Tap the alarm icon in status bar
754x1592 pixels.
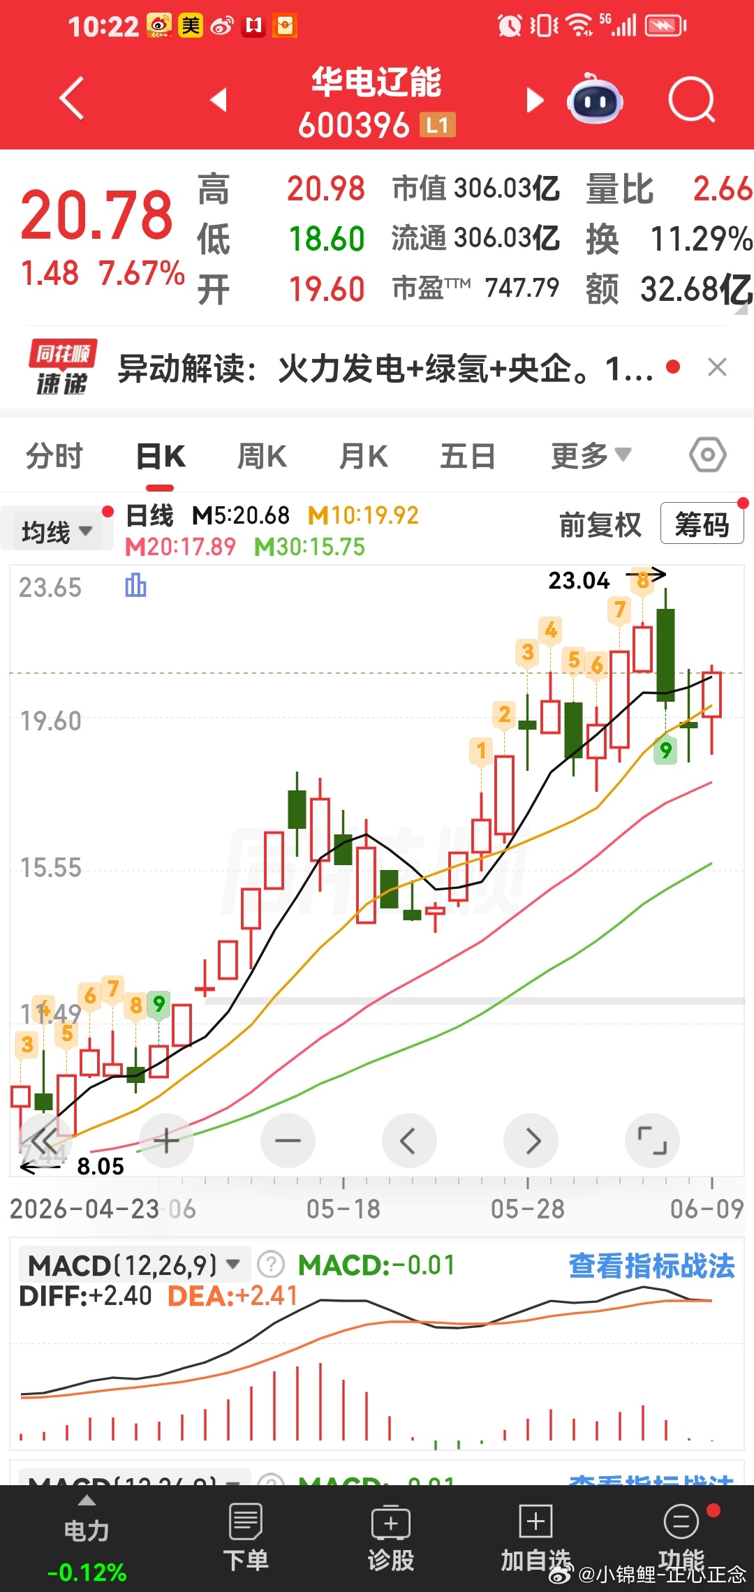coord(509,27)
